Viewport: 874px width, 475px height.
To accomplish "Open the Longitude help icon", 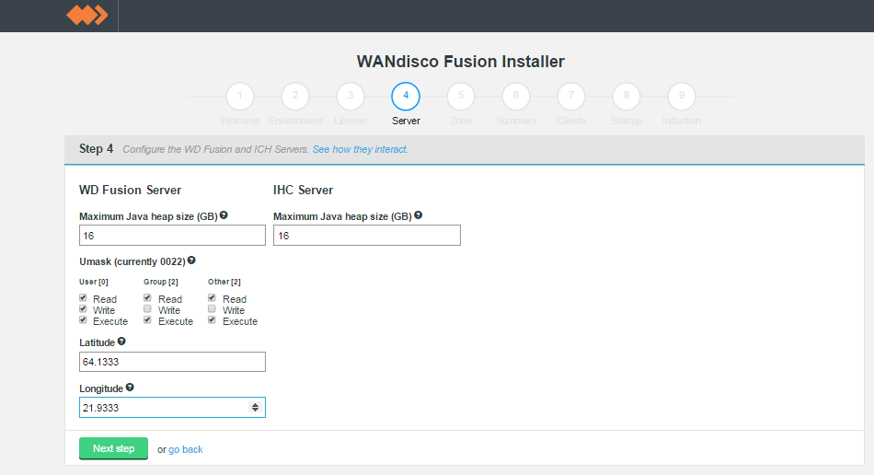I will [x=130, y=388].
